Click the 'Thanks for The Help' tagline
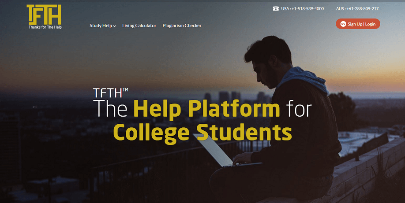The height and width of the screenshot is (203, 405). (x=45, y=27)
